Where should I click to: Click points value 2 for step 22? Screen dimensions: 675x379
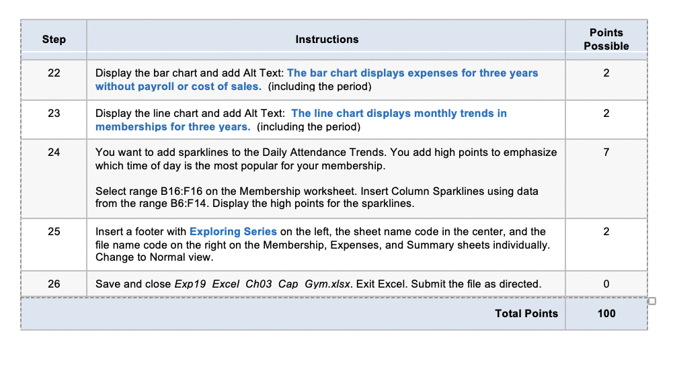point(606,73)
